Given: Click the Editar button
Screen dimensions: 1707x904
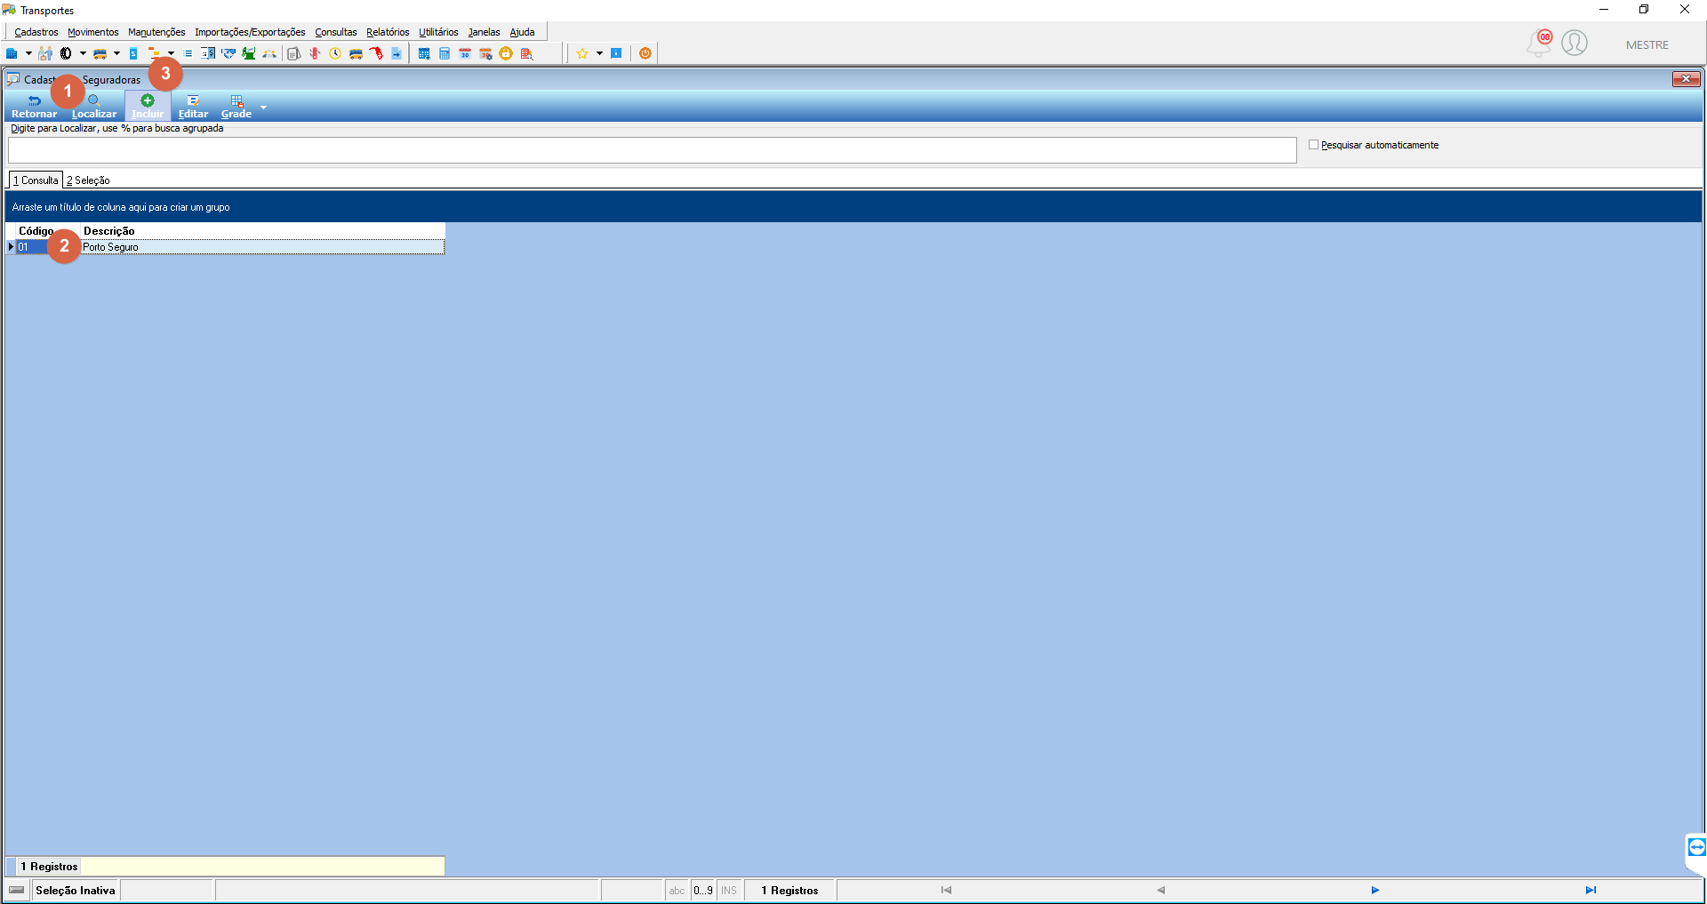Looking at the screenshot, I should point(193,107).
